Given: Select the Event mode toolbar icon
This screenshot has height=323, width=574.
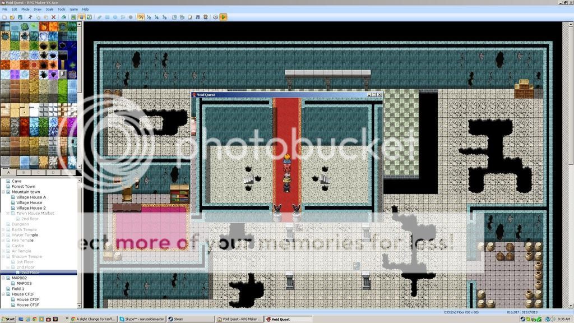Looking at the screenshot, I should pos(82,17).
